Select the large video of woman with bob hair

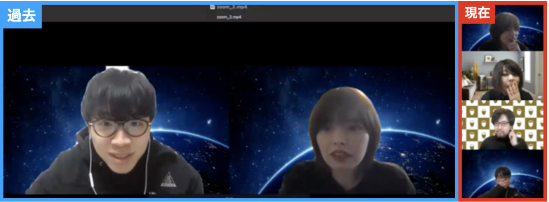[x=342, y=130]
